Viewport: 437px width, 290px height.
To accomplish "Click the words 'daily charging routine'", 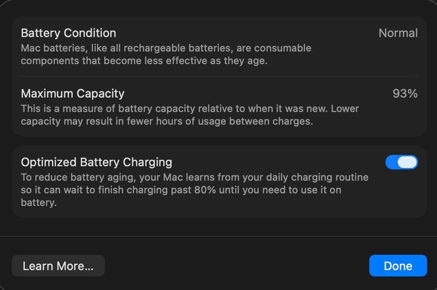I will pyautogui.click(x=318, y=177).
